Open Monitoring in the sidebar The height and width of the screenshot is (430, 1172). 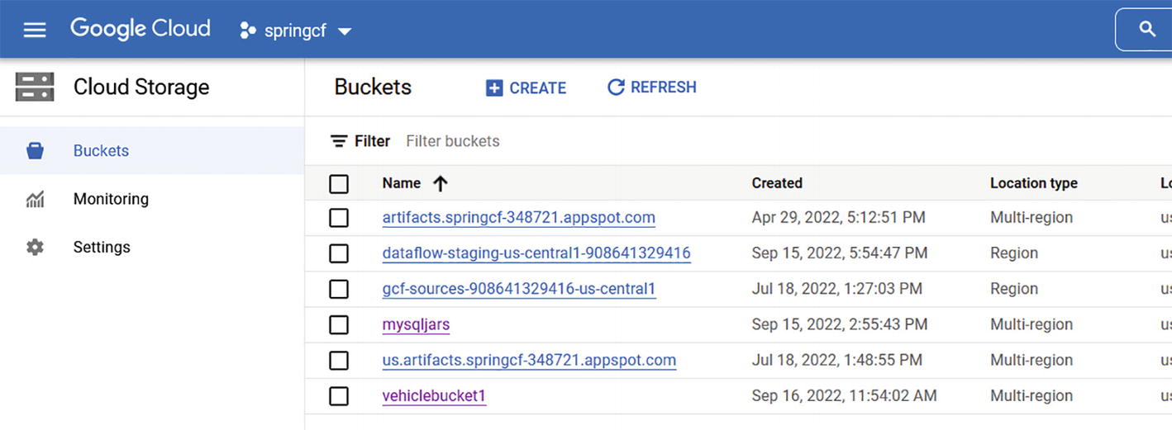click(111, 199)
